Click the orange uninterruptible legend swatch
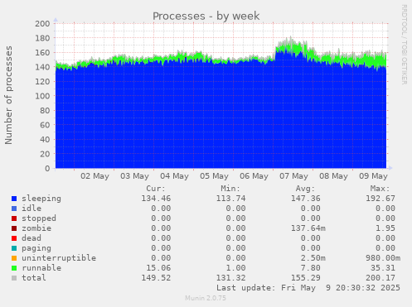The image size is (412, 307). click(x=14, y=258)
